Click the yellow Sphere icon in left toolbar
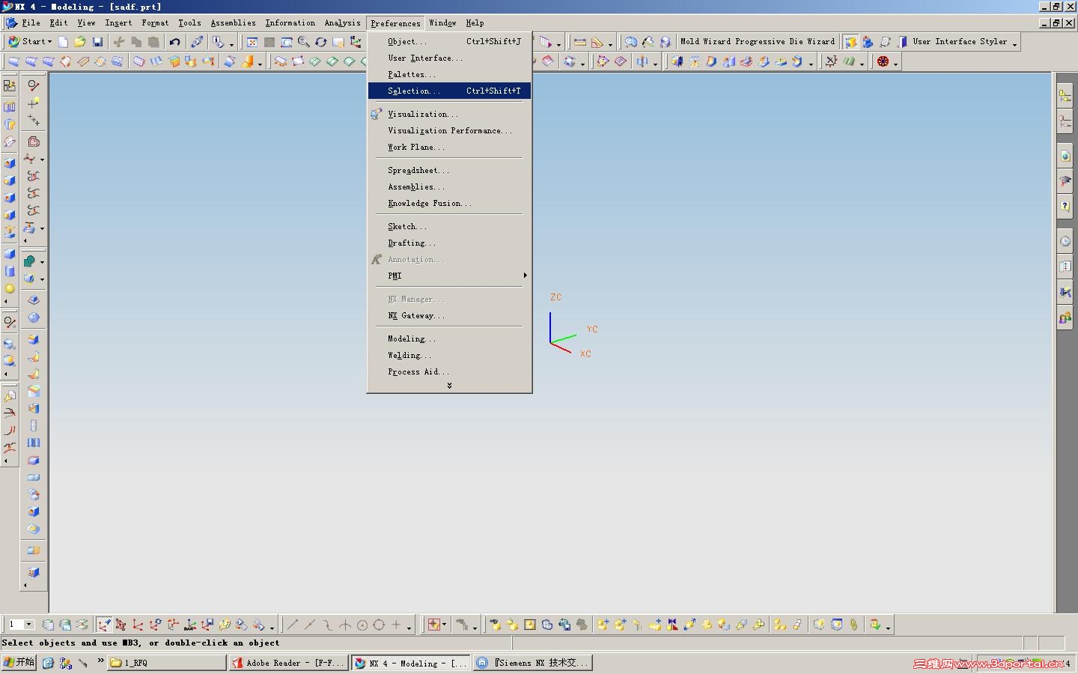Viewport: 1078px width, 674px height. point(10,288)
